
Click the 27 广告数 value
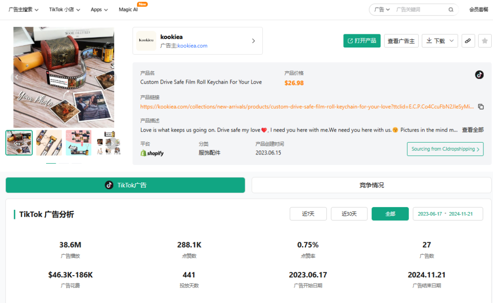tap(427, 245)
